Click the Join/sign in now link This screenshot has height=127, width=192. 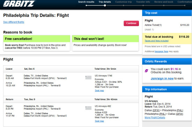pyautogui.click(x=162, y=78)
